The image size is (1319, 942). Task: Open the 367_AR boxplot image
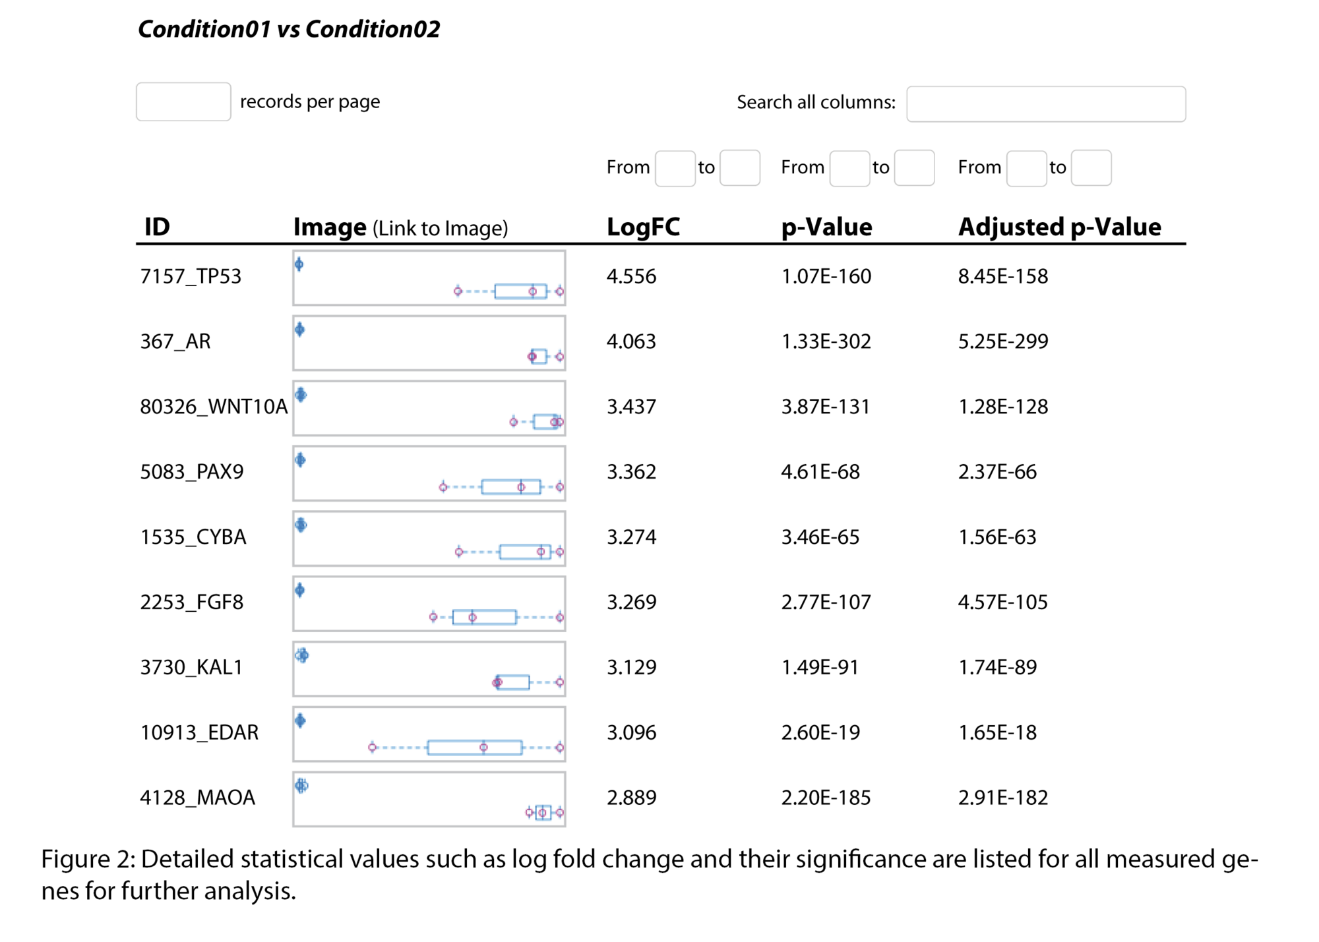click(x=429, y=343)
